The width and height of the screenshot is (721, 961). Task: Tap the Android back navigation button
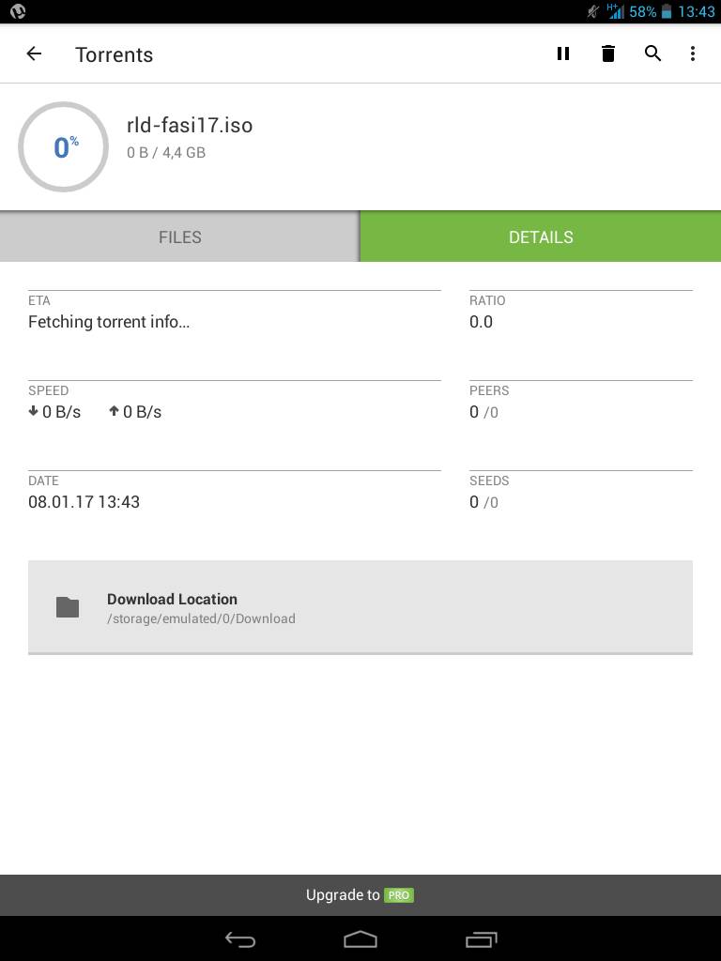click(x=239, y=938)
